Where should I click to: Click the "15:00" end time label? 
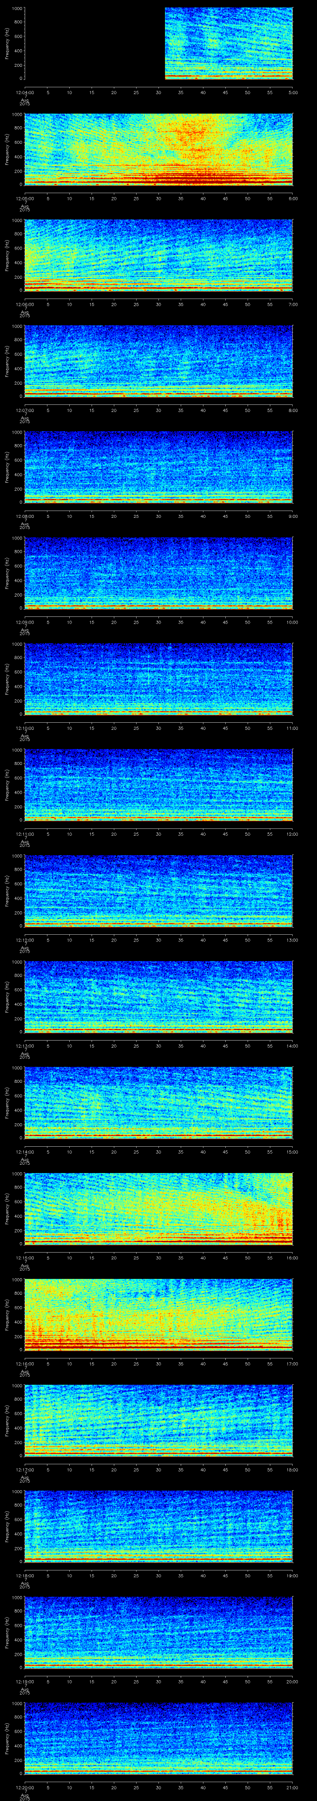[x=292, y=1152]
